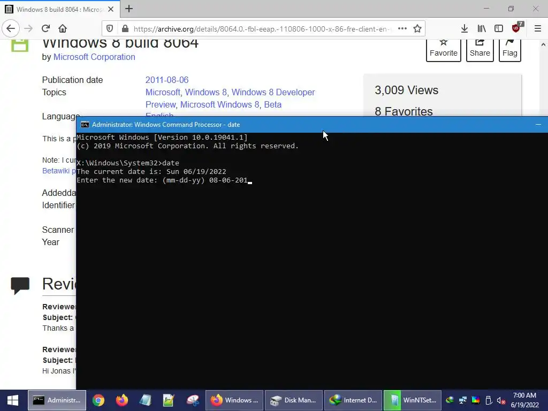The height and width of the screenshot is (411, 548).
Task: Open the Firefox home page
Action: 63,29
